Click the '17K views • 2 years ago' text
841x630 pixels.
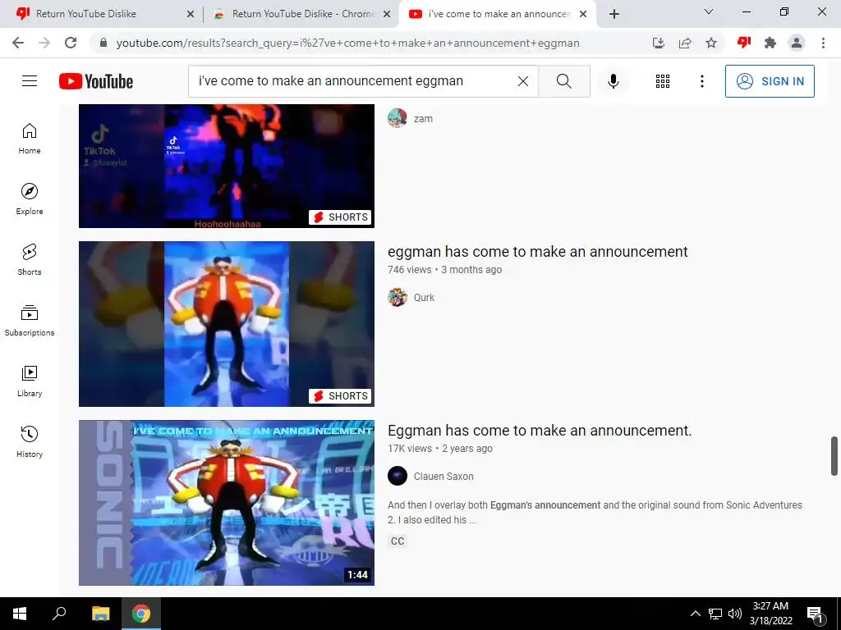(x=440, y=449)
